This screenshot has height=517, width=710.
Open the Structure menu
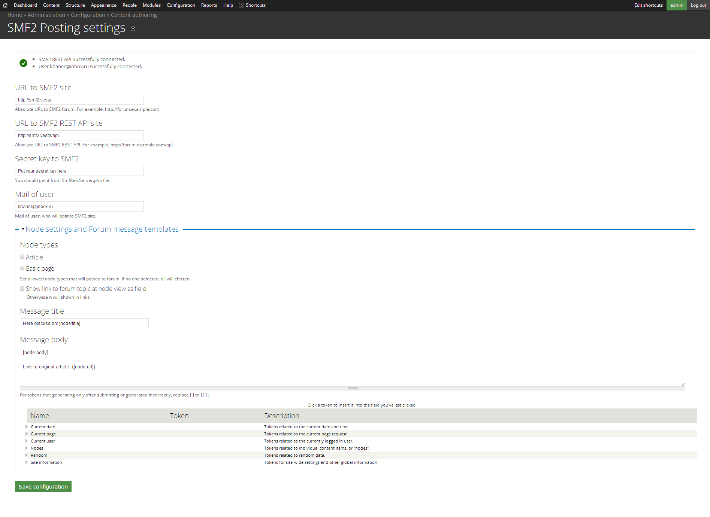click(75, 5)
